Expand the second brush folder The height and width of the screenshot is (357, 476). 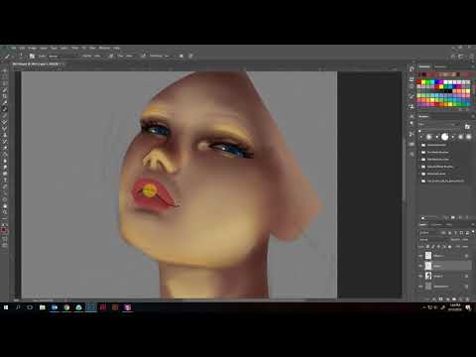423,152
